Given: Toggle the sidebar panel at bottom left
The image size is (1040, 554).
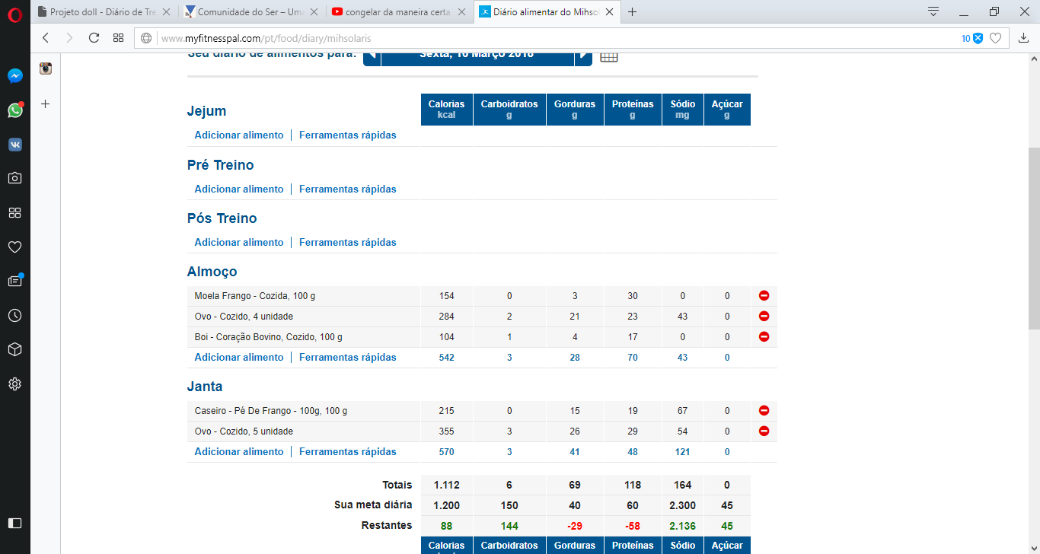Looking at the screenshot, I should (14, 523).
